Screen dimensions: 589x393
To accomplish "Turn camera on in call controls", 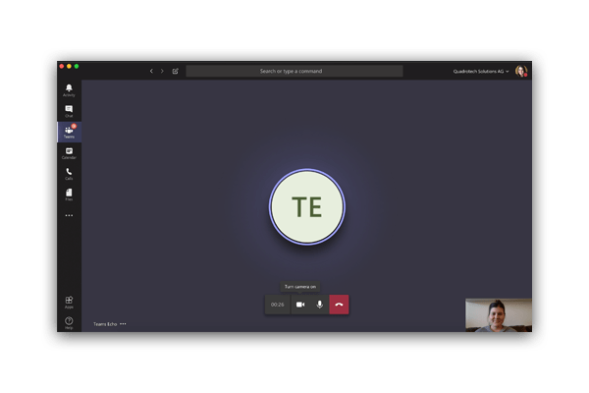I will [300, 305].
